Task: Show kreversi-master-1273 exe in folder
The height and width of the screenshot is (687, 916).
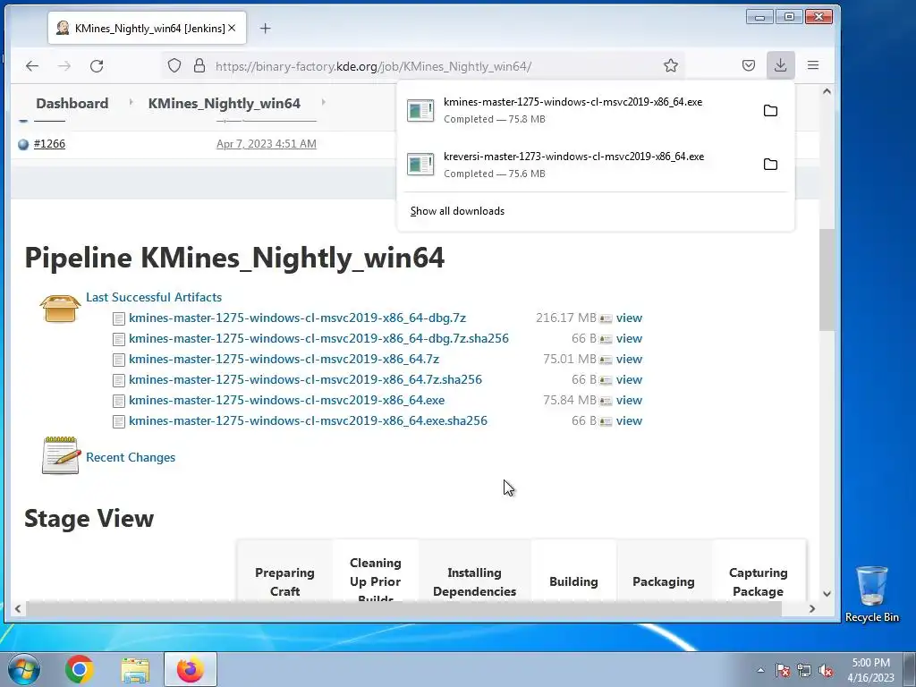Action: [770, 165]
